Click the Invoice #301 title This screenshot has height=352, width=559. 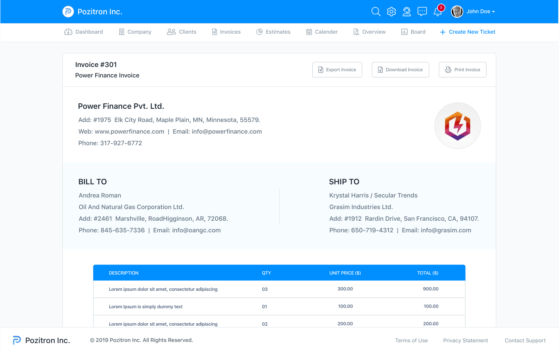[96, 65]
